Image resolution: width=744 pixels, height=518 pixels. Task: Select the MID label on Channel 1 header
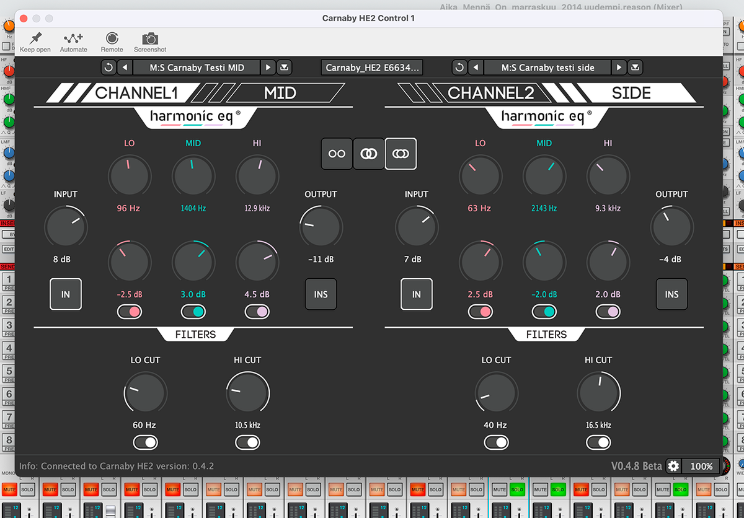280,93
